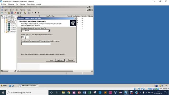The width and height of the screenshot is (169, 95).
Task: Click the Up one level folder icon
Action: coord(9,13)
